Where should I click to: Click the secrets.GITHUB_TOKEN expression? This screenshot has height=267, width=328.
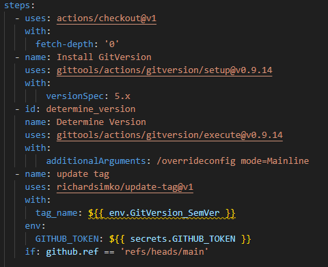[180, 239]
